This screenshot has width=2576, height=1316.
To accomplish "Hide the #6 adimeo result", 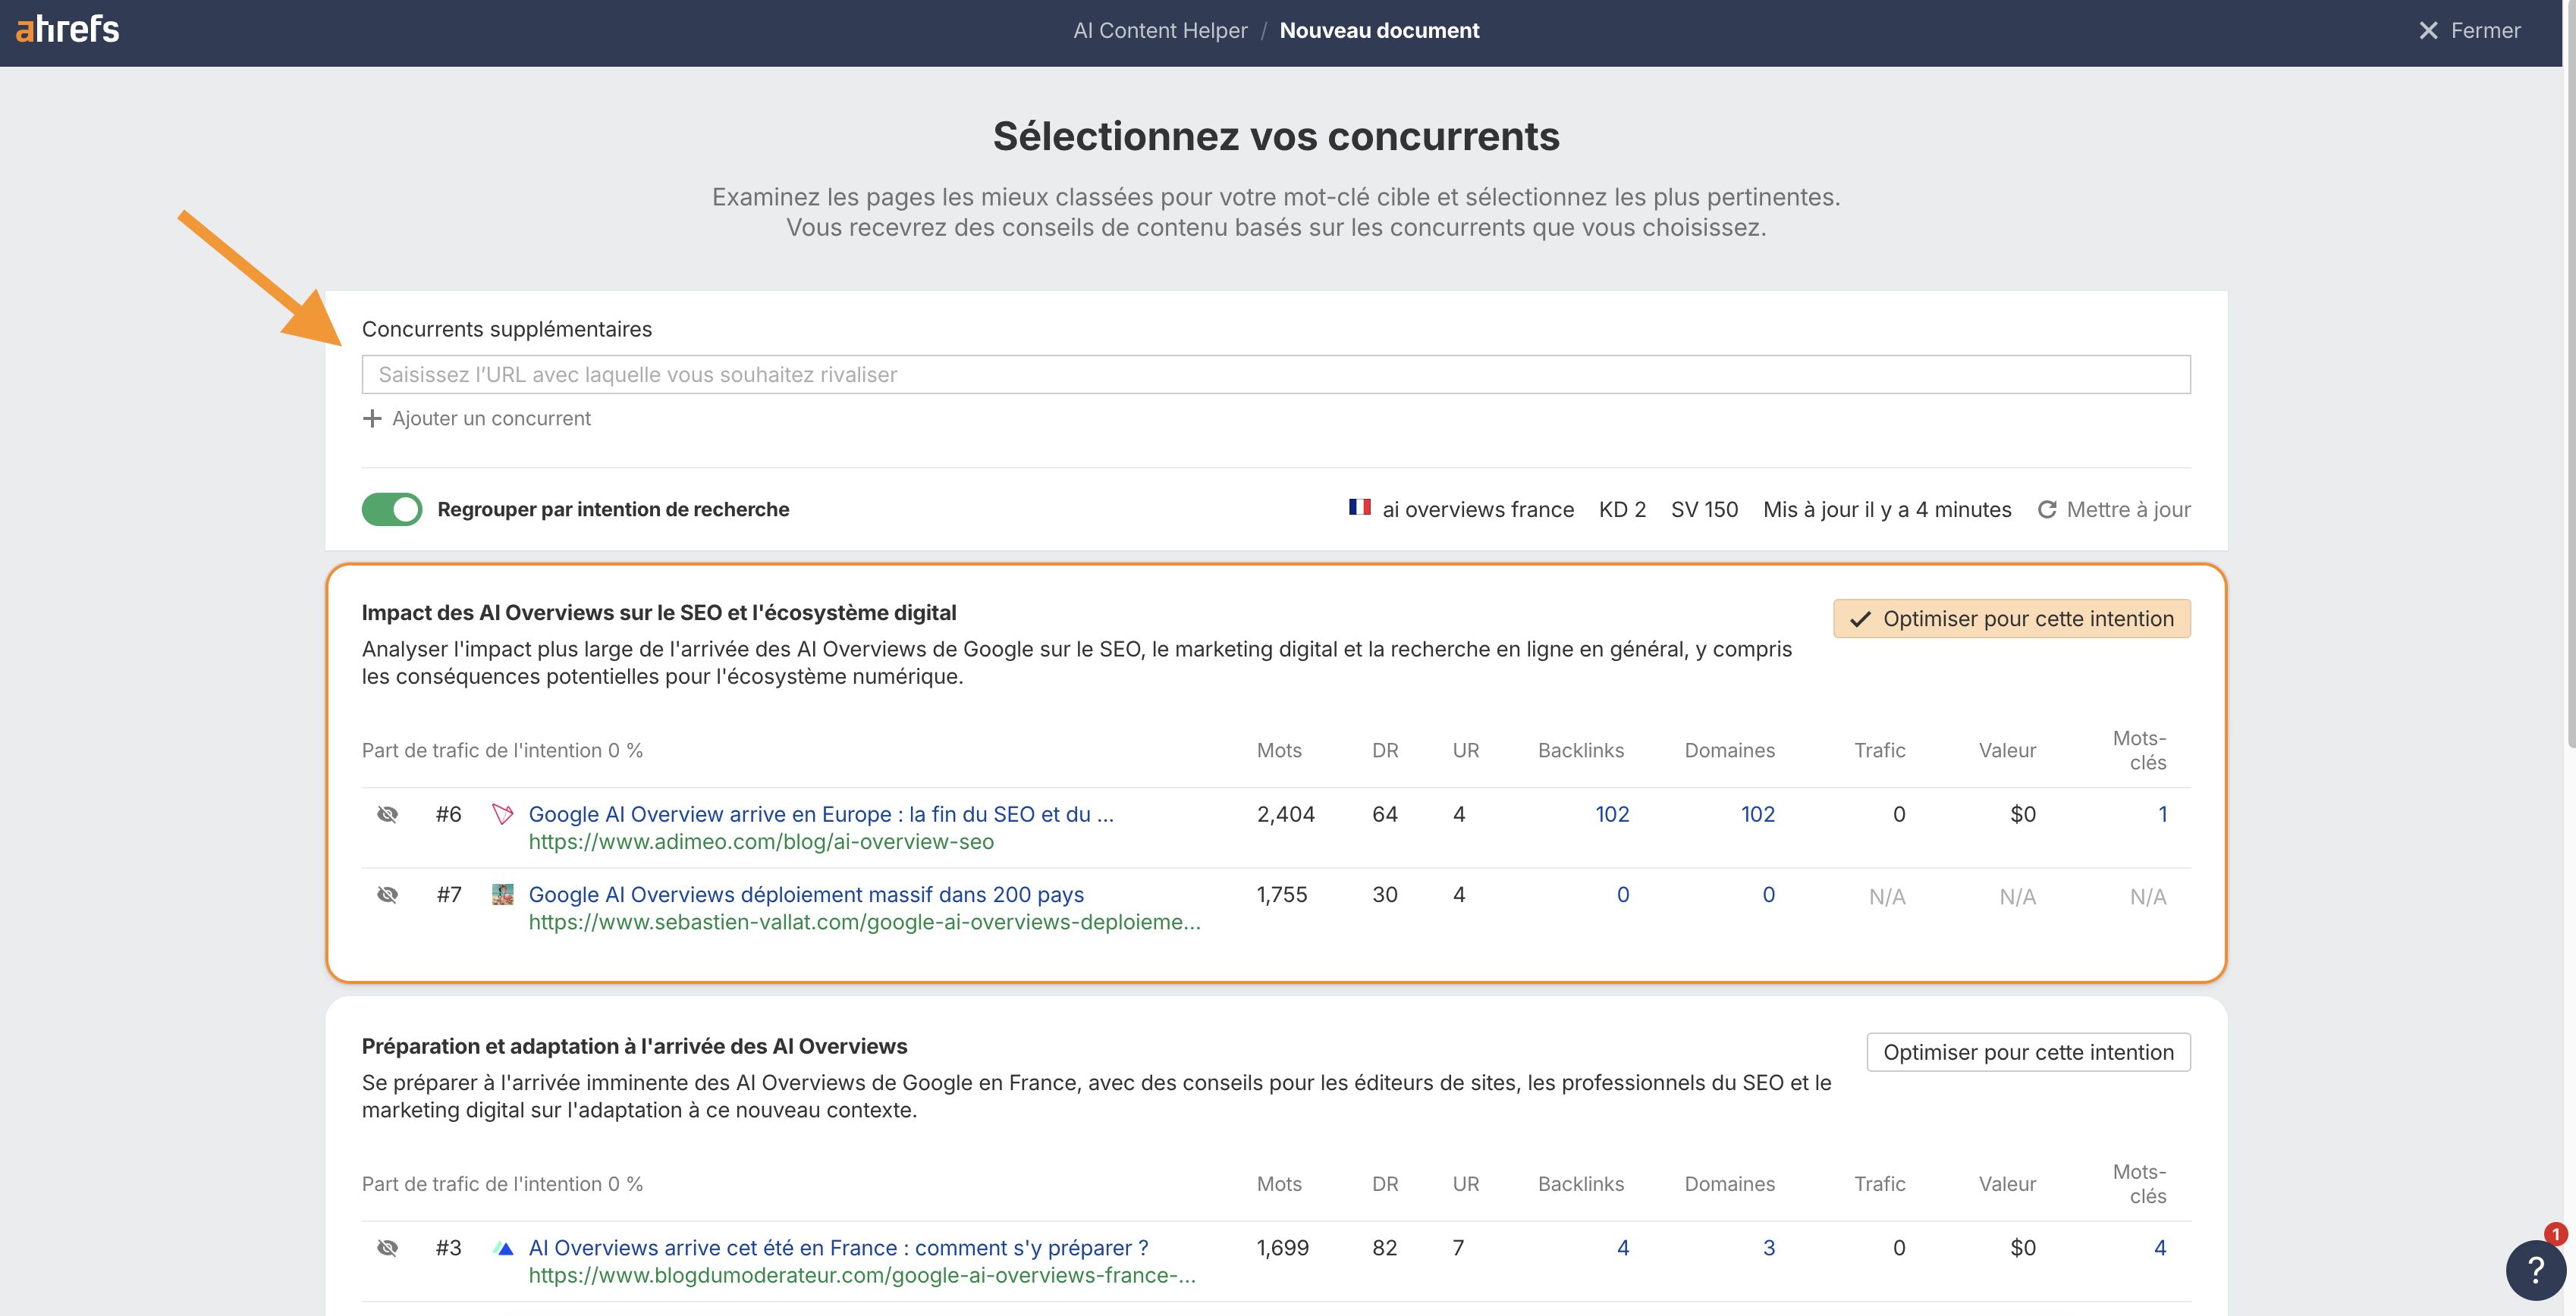I will click(x=387, y=814).
